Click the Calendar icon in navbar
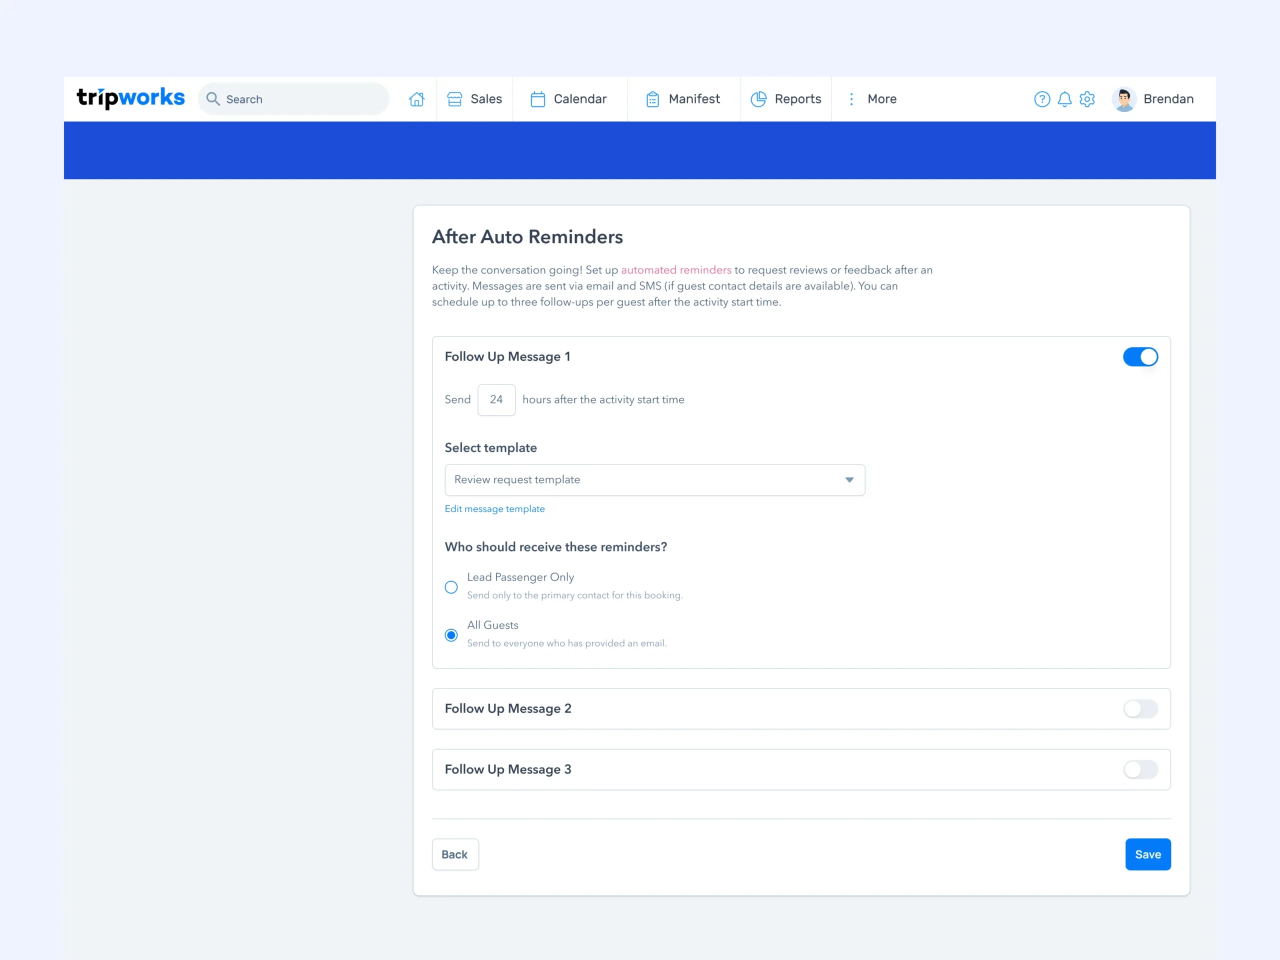The image size is (1280, 960). coord(537,99)
